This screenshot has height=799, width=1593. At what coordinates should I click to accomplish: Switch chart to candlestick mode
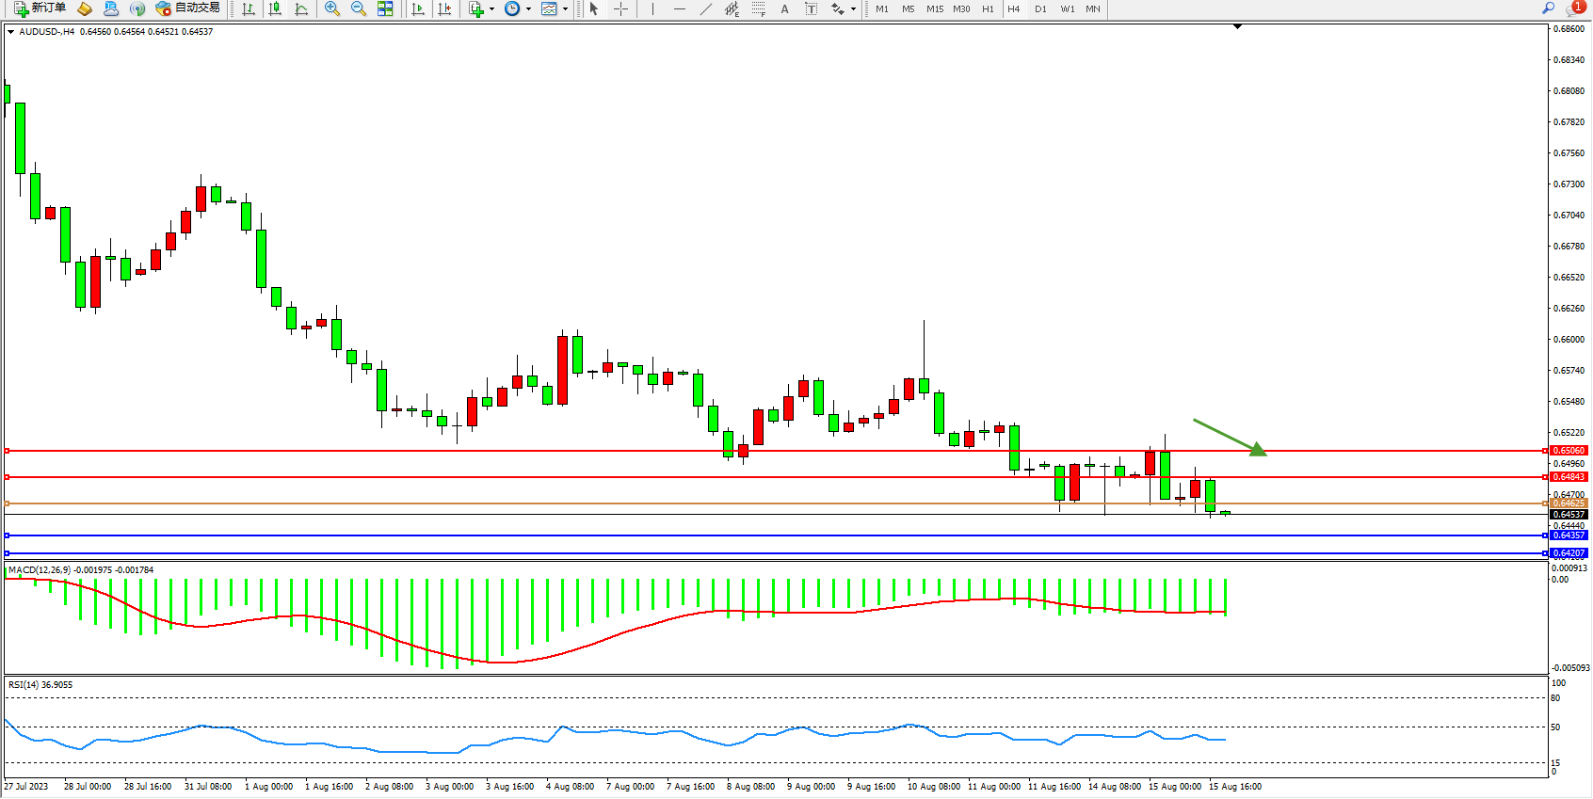[275, 8]
